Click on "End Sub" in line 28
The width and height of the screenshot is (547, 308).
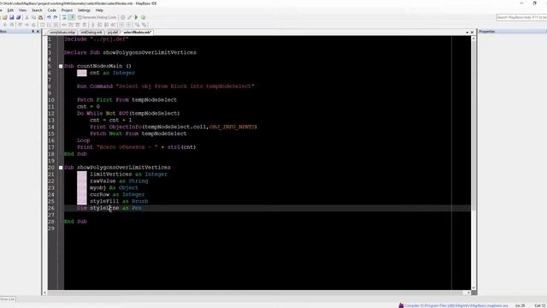click(x=75, y=222)
